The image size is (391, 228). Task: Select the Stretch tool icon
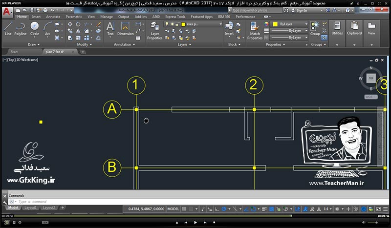tap(70, 38)
